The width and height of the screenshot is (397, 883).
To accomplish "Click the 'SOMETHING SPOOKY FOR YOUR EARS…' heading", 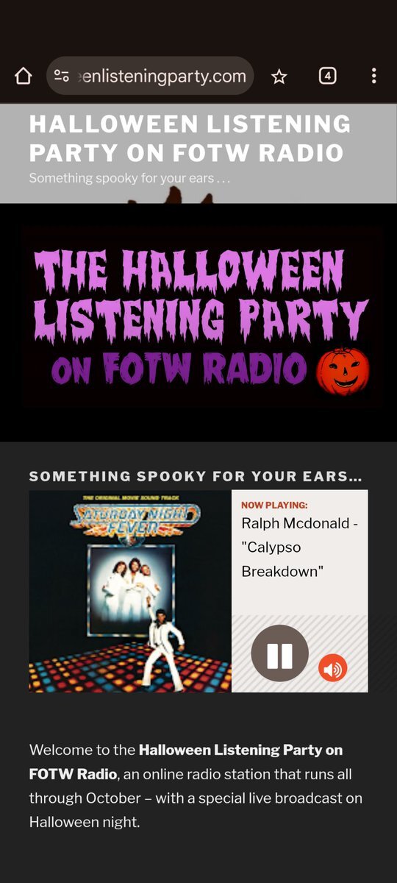I will (x=196, y=477).
